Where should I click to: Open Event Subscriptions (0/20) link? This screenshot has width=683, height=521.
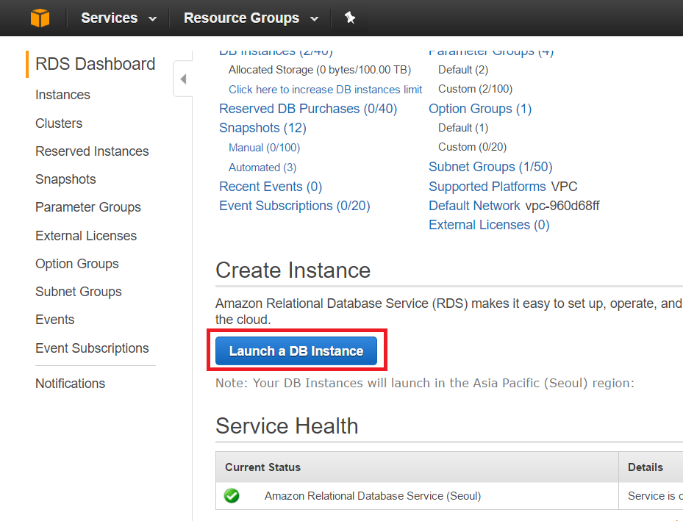295,206
